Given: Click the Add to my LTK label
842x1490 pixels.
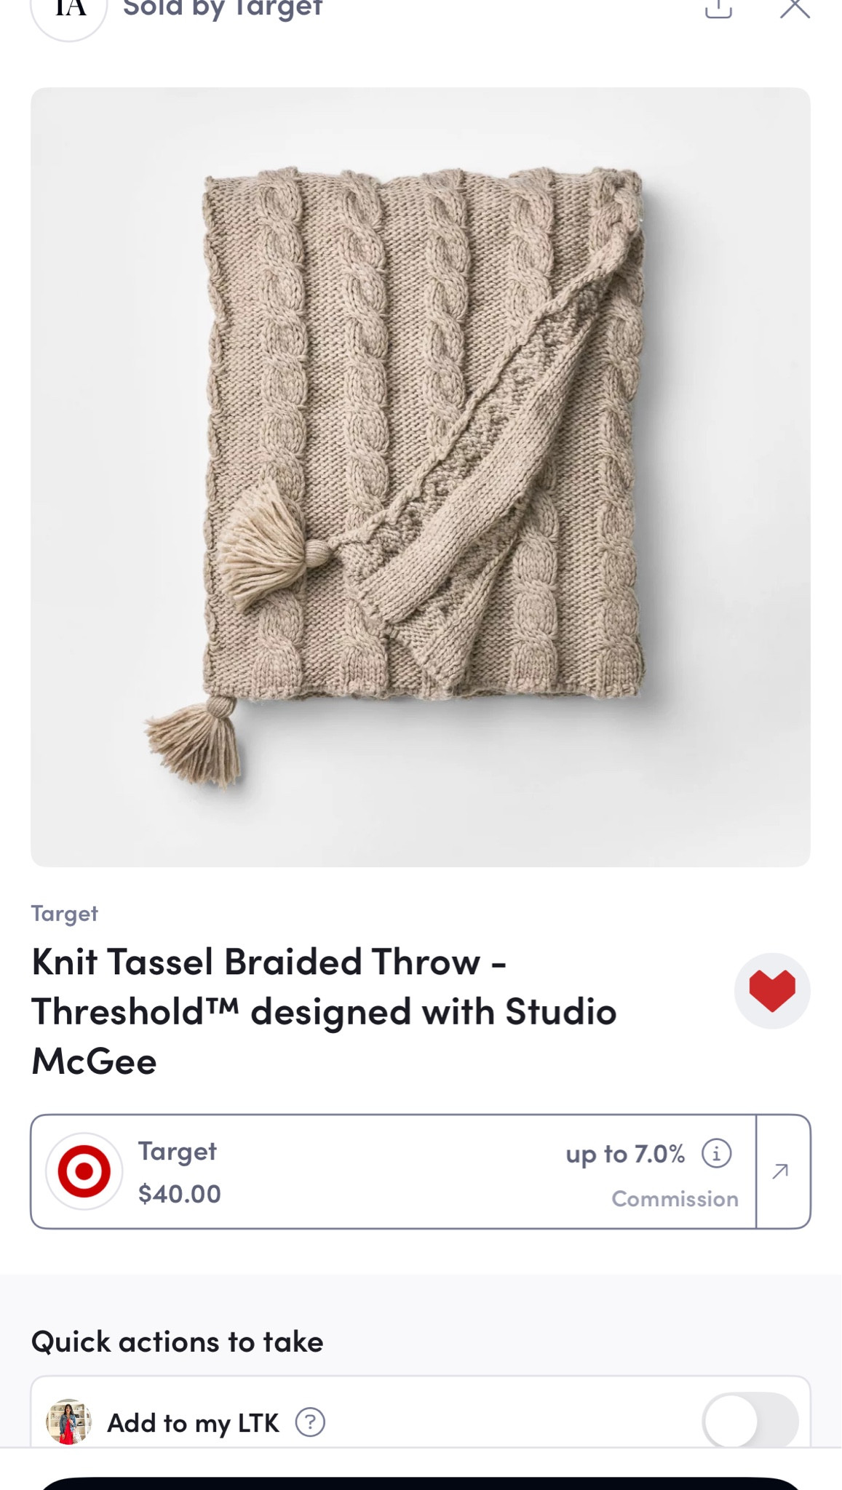Looking at the screenshot, I should point(193,1422).
